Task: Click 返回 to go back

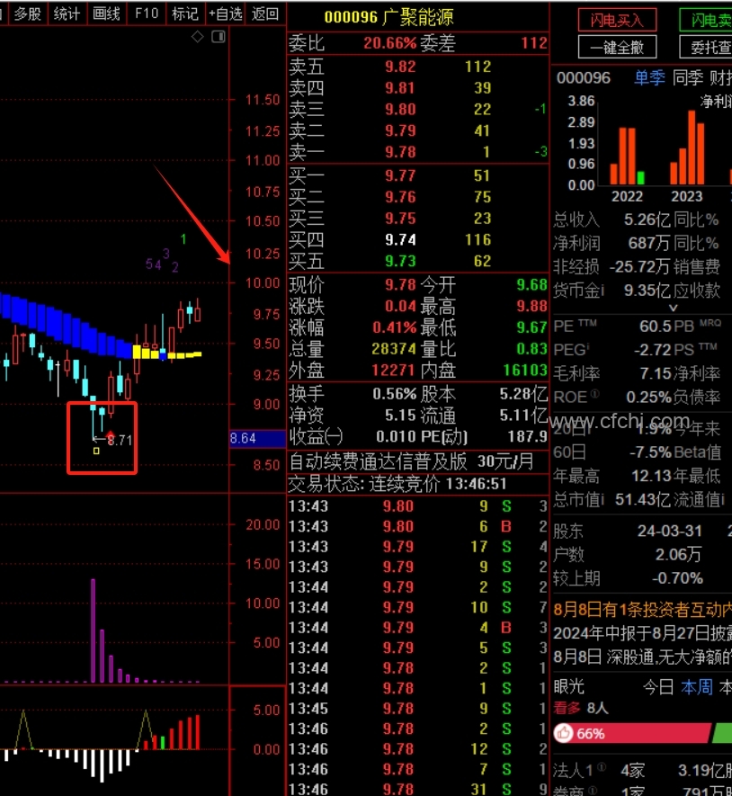Action: pyautogui.click(x=265, y=13)
